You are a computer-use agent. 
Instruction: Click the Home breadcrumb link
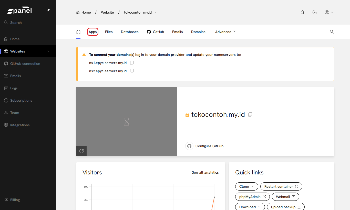point(84,12)
